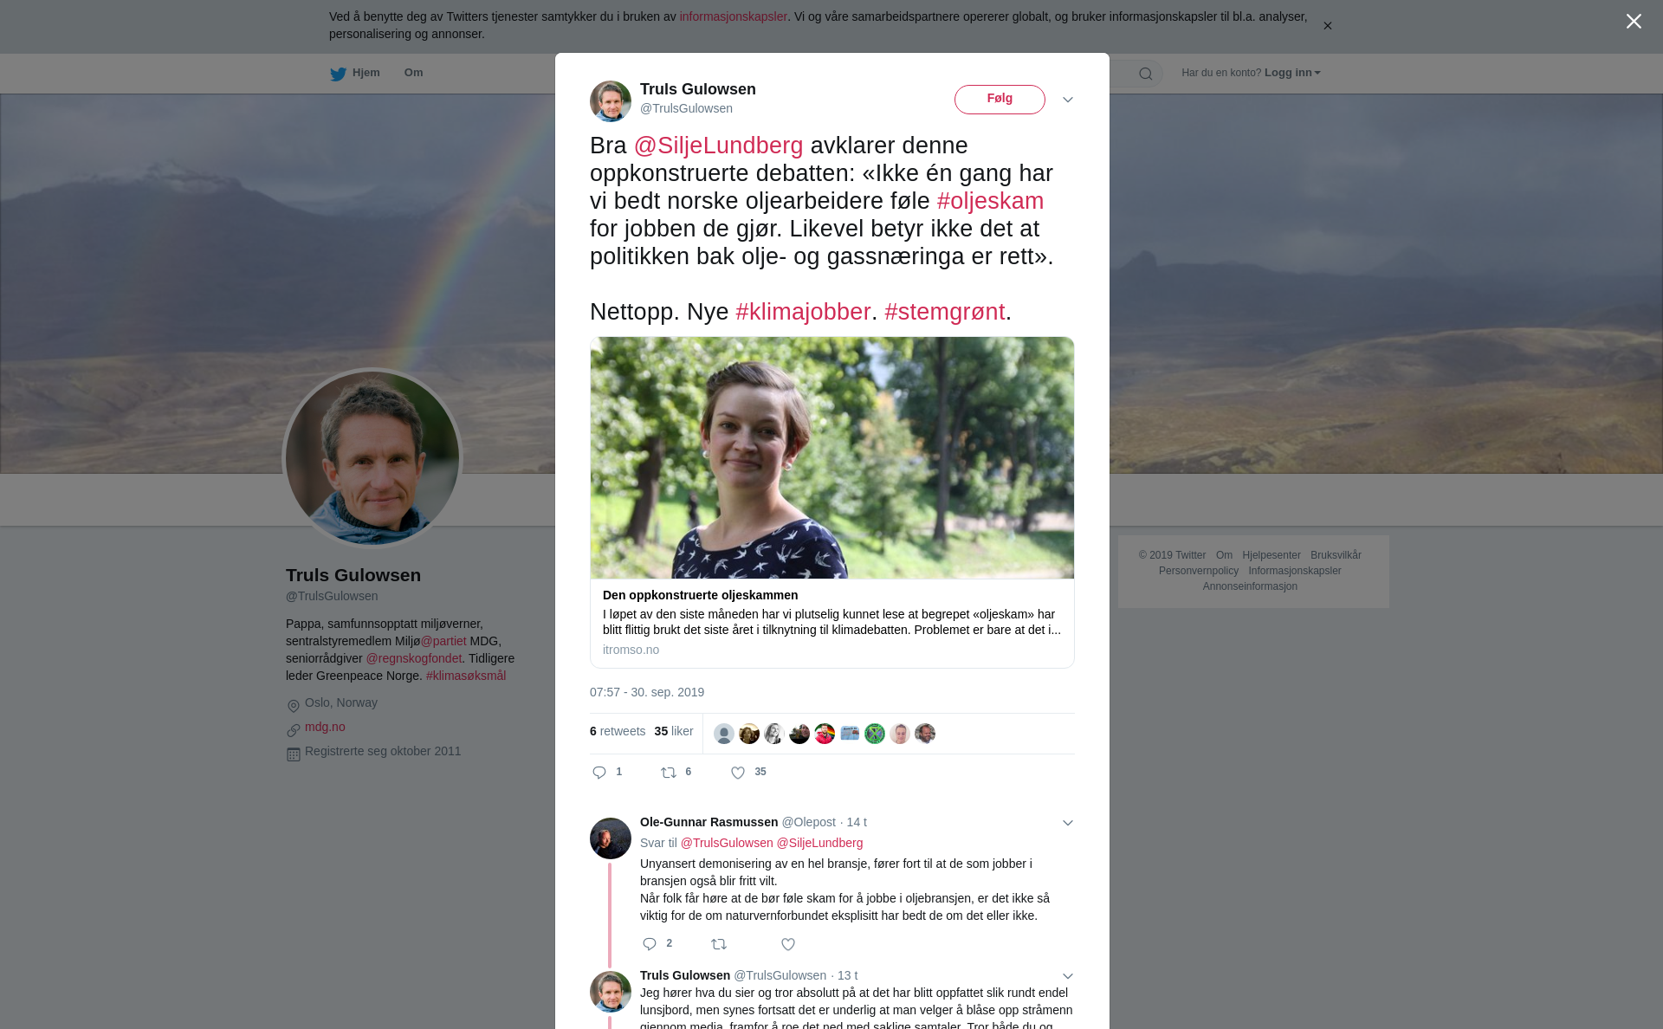1663x1029 pixels.
Task: Expand options on Ole-Gunnar Rasmussen's reply
Action: pos(1068,823)
